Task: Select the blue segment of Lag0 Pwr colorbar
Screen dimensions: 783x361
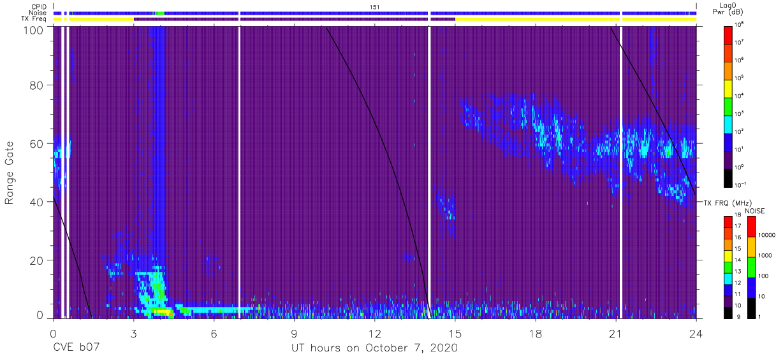Action: [728, 141]
